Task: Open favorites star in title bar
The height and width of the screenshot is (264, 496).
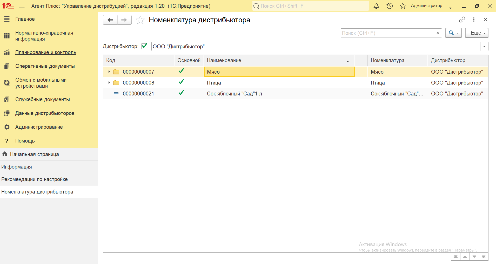Action: [403, 6]
